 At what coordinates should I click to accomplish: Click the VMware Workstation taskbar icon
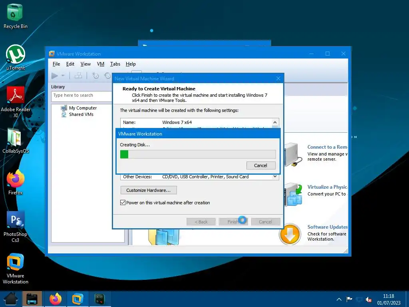point(77,299)
